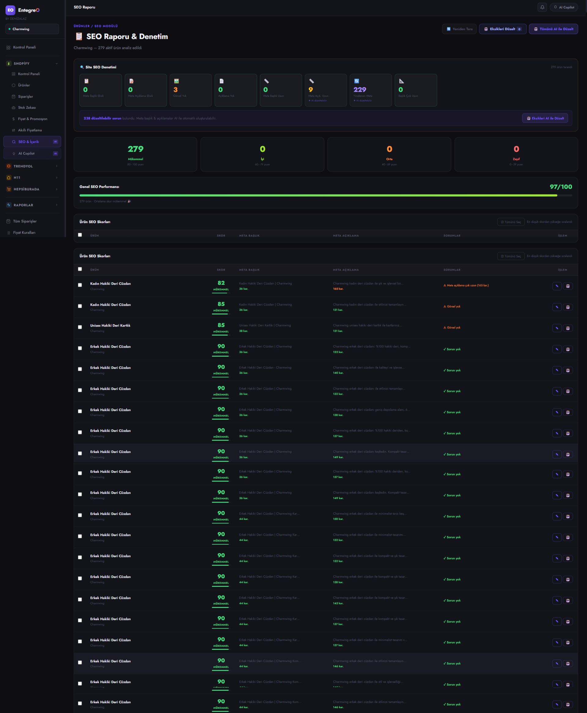Go to Ürünler in the Shopify menu
587x713 pixels.
(x=24, y=85)
